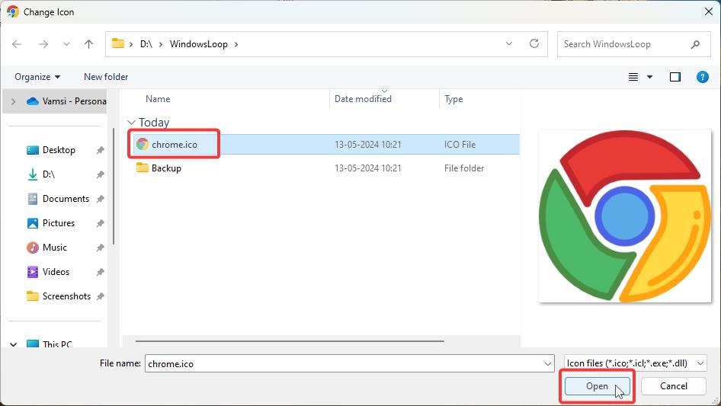This screenshot has width=721, height=406.
Task: Open the view options dropdown arrow
Action: point(649,77)
